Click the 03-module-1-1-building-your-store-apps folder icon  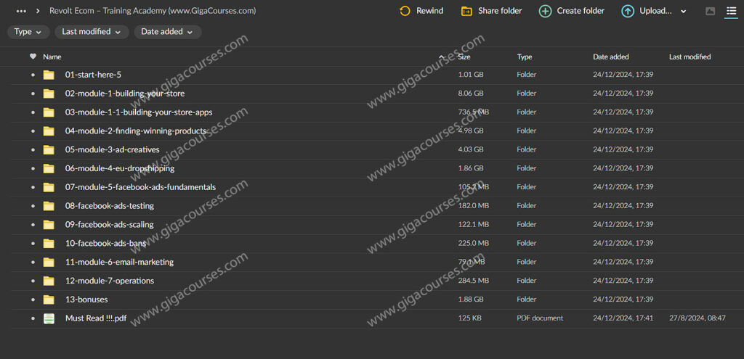49,112
